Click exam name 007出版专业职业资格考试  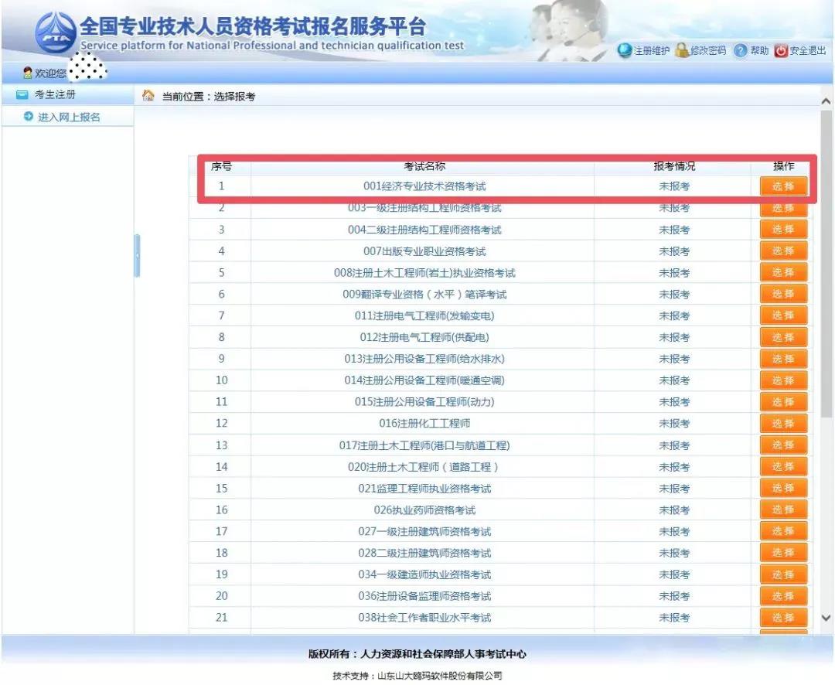(x=424, y=250)
